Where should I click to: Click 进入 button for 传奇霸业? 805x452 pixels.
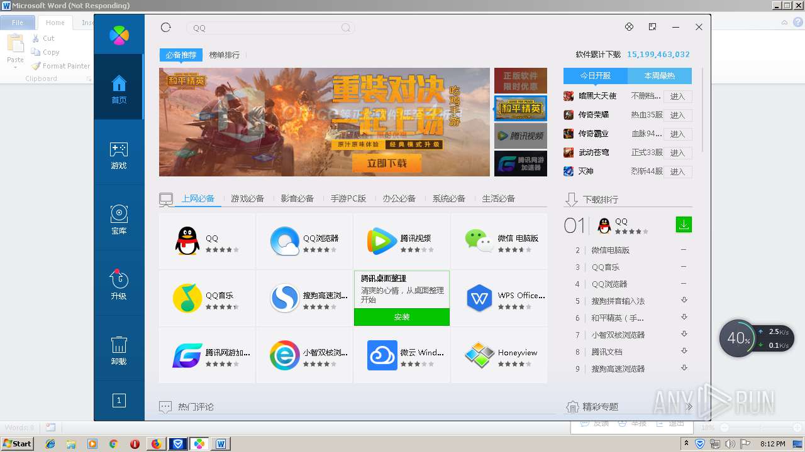[x=677, y=134]
